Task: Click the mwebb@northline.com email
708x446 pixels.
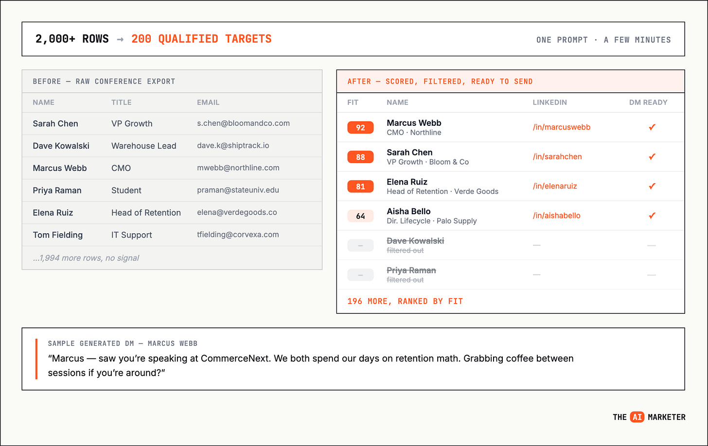Action: pos(238,168)
